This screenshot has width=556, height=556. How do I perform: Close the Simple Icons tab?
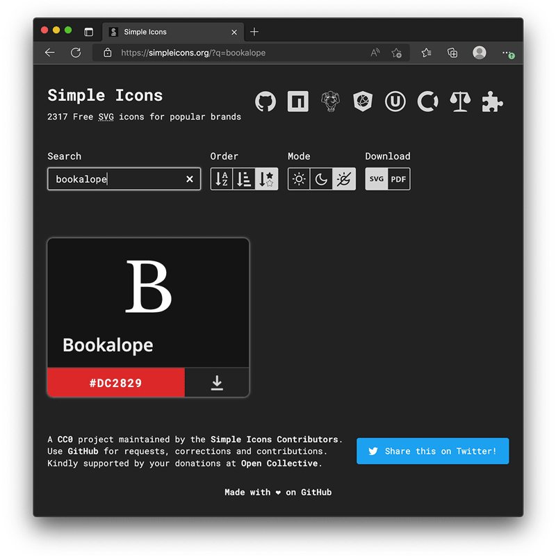(234, 32)
